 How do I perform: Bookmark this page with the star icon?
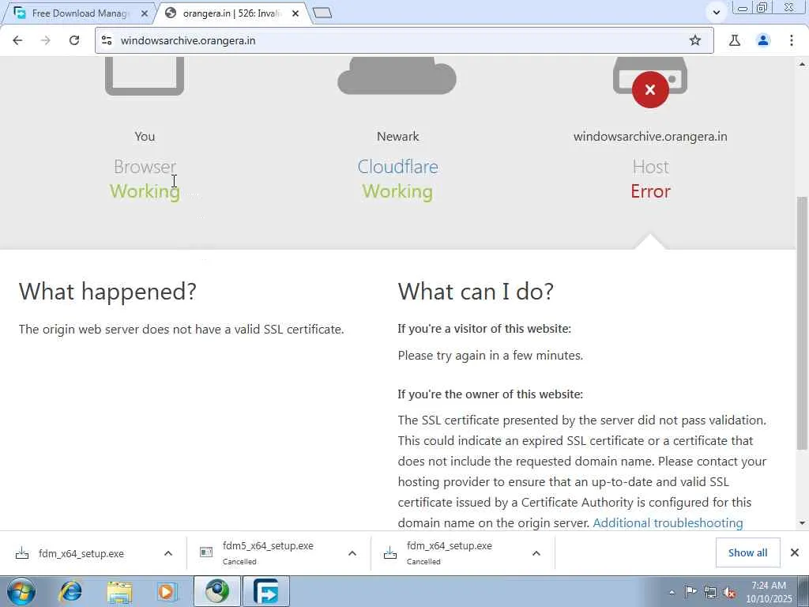point(695,40)
